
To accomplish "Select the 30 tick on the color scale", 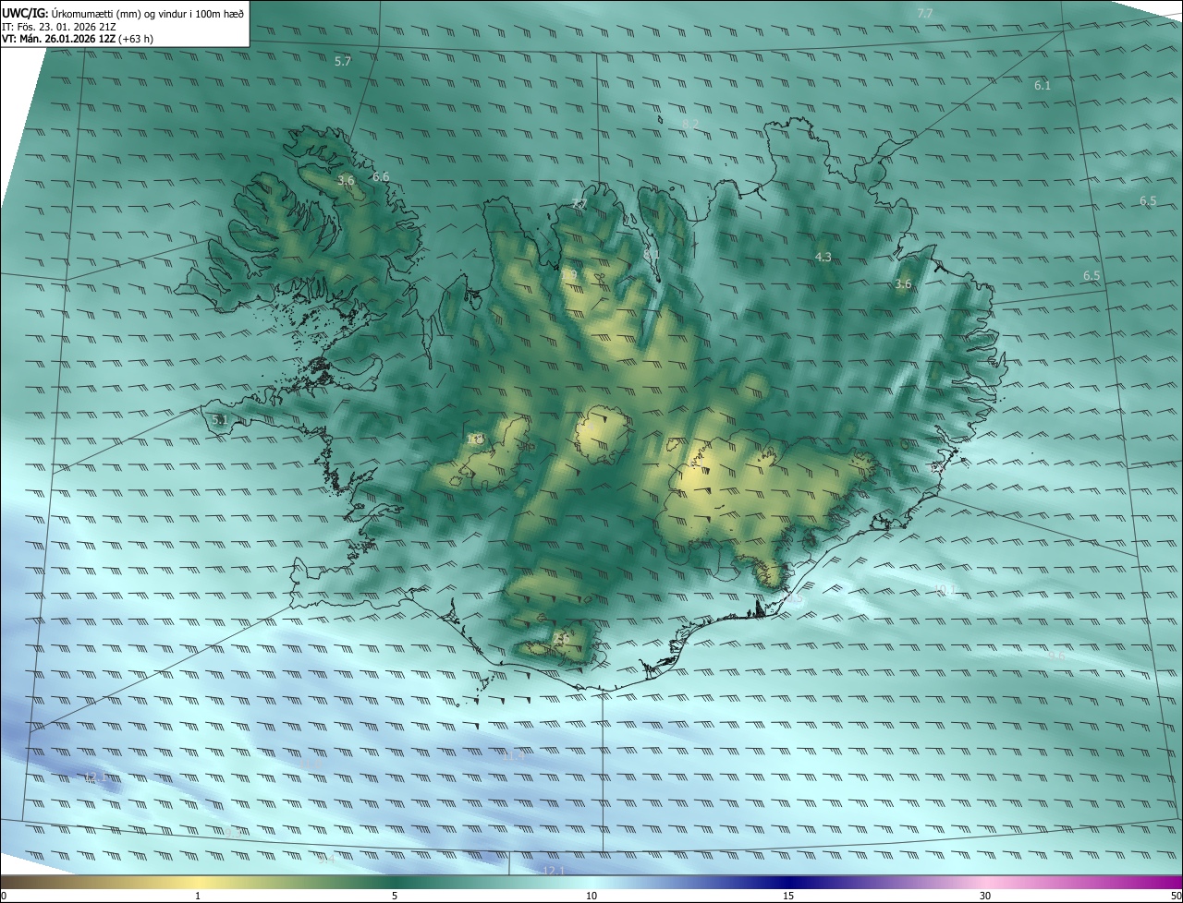I will point(985,896).
